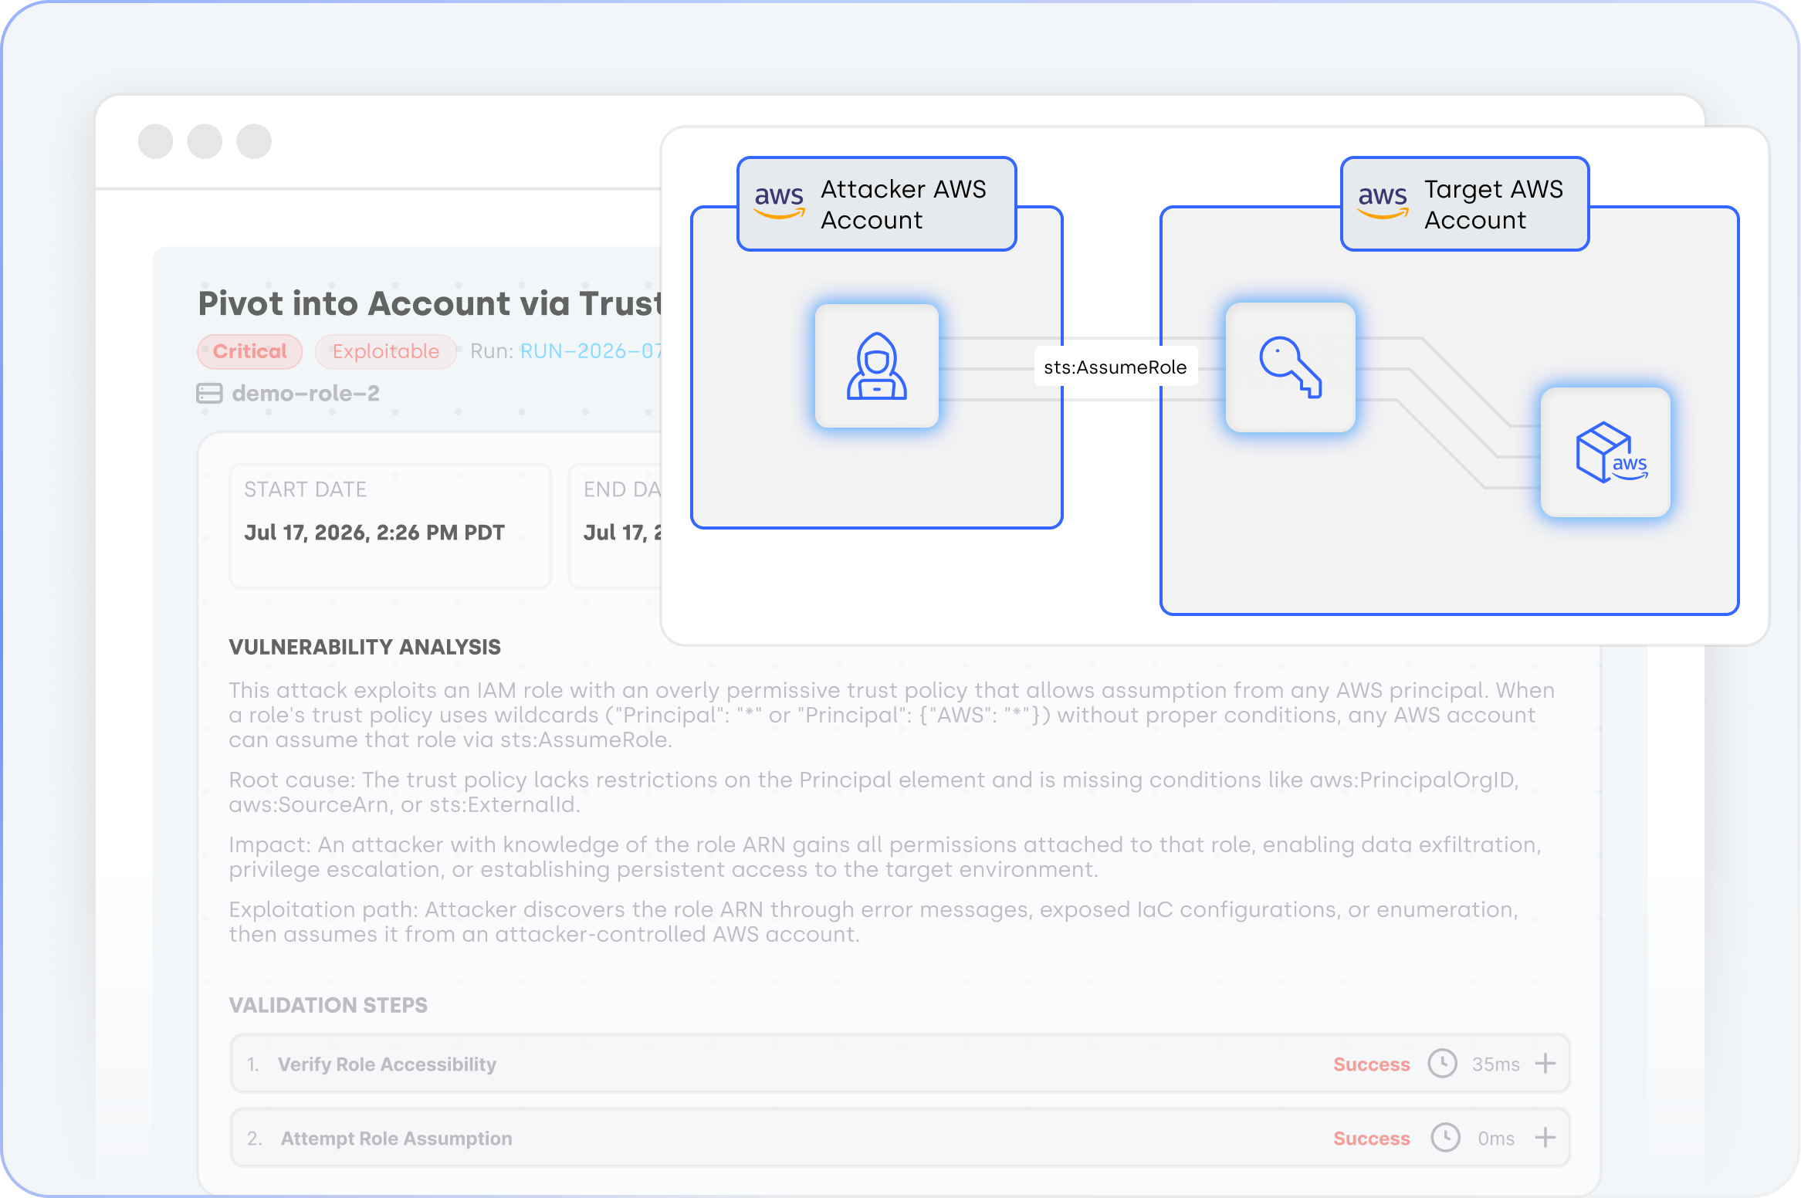Click the middle gray window control dot
Viewport: 1801px width, 1198px height.
[x=205, y=141]
